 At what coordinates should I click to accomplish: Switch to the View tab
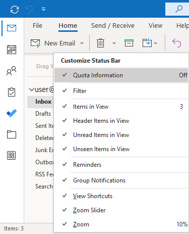[x=155, y=26]
